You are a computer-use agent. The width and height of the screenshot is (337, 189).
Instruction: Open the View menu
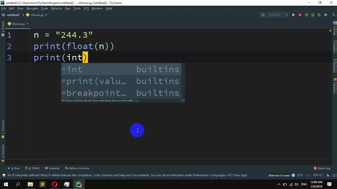point(20,8)
